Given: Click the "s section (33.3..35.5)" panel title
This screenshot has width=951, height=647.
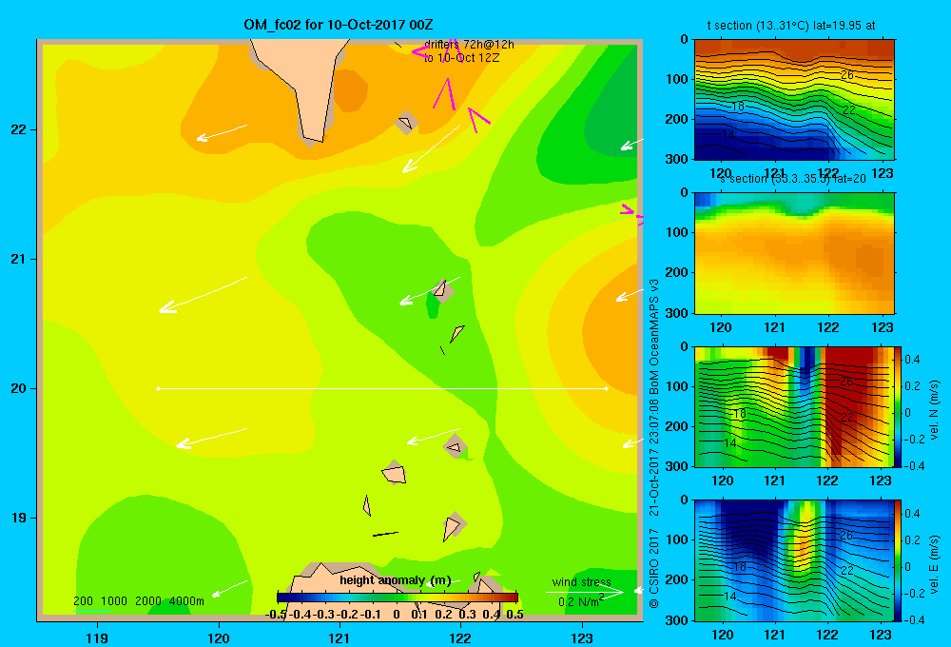Looking at the screenshot, I should (x=773, y=179).
